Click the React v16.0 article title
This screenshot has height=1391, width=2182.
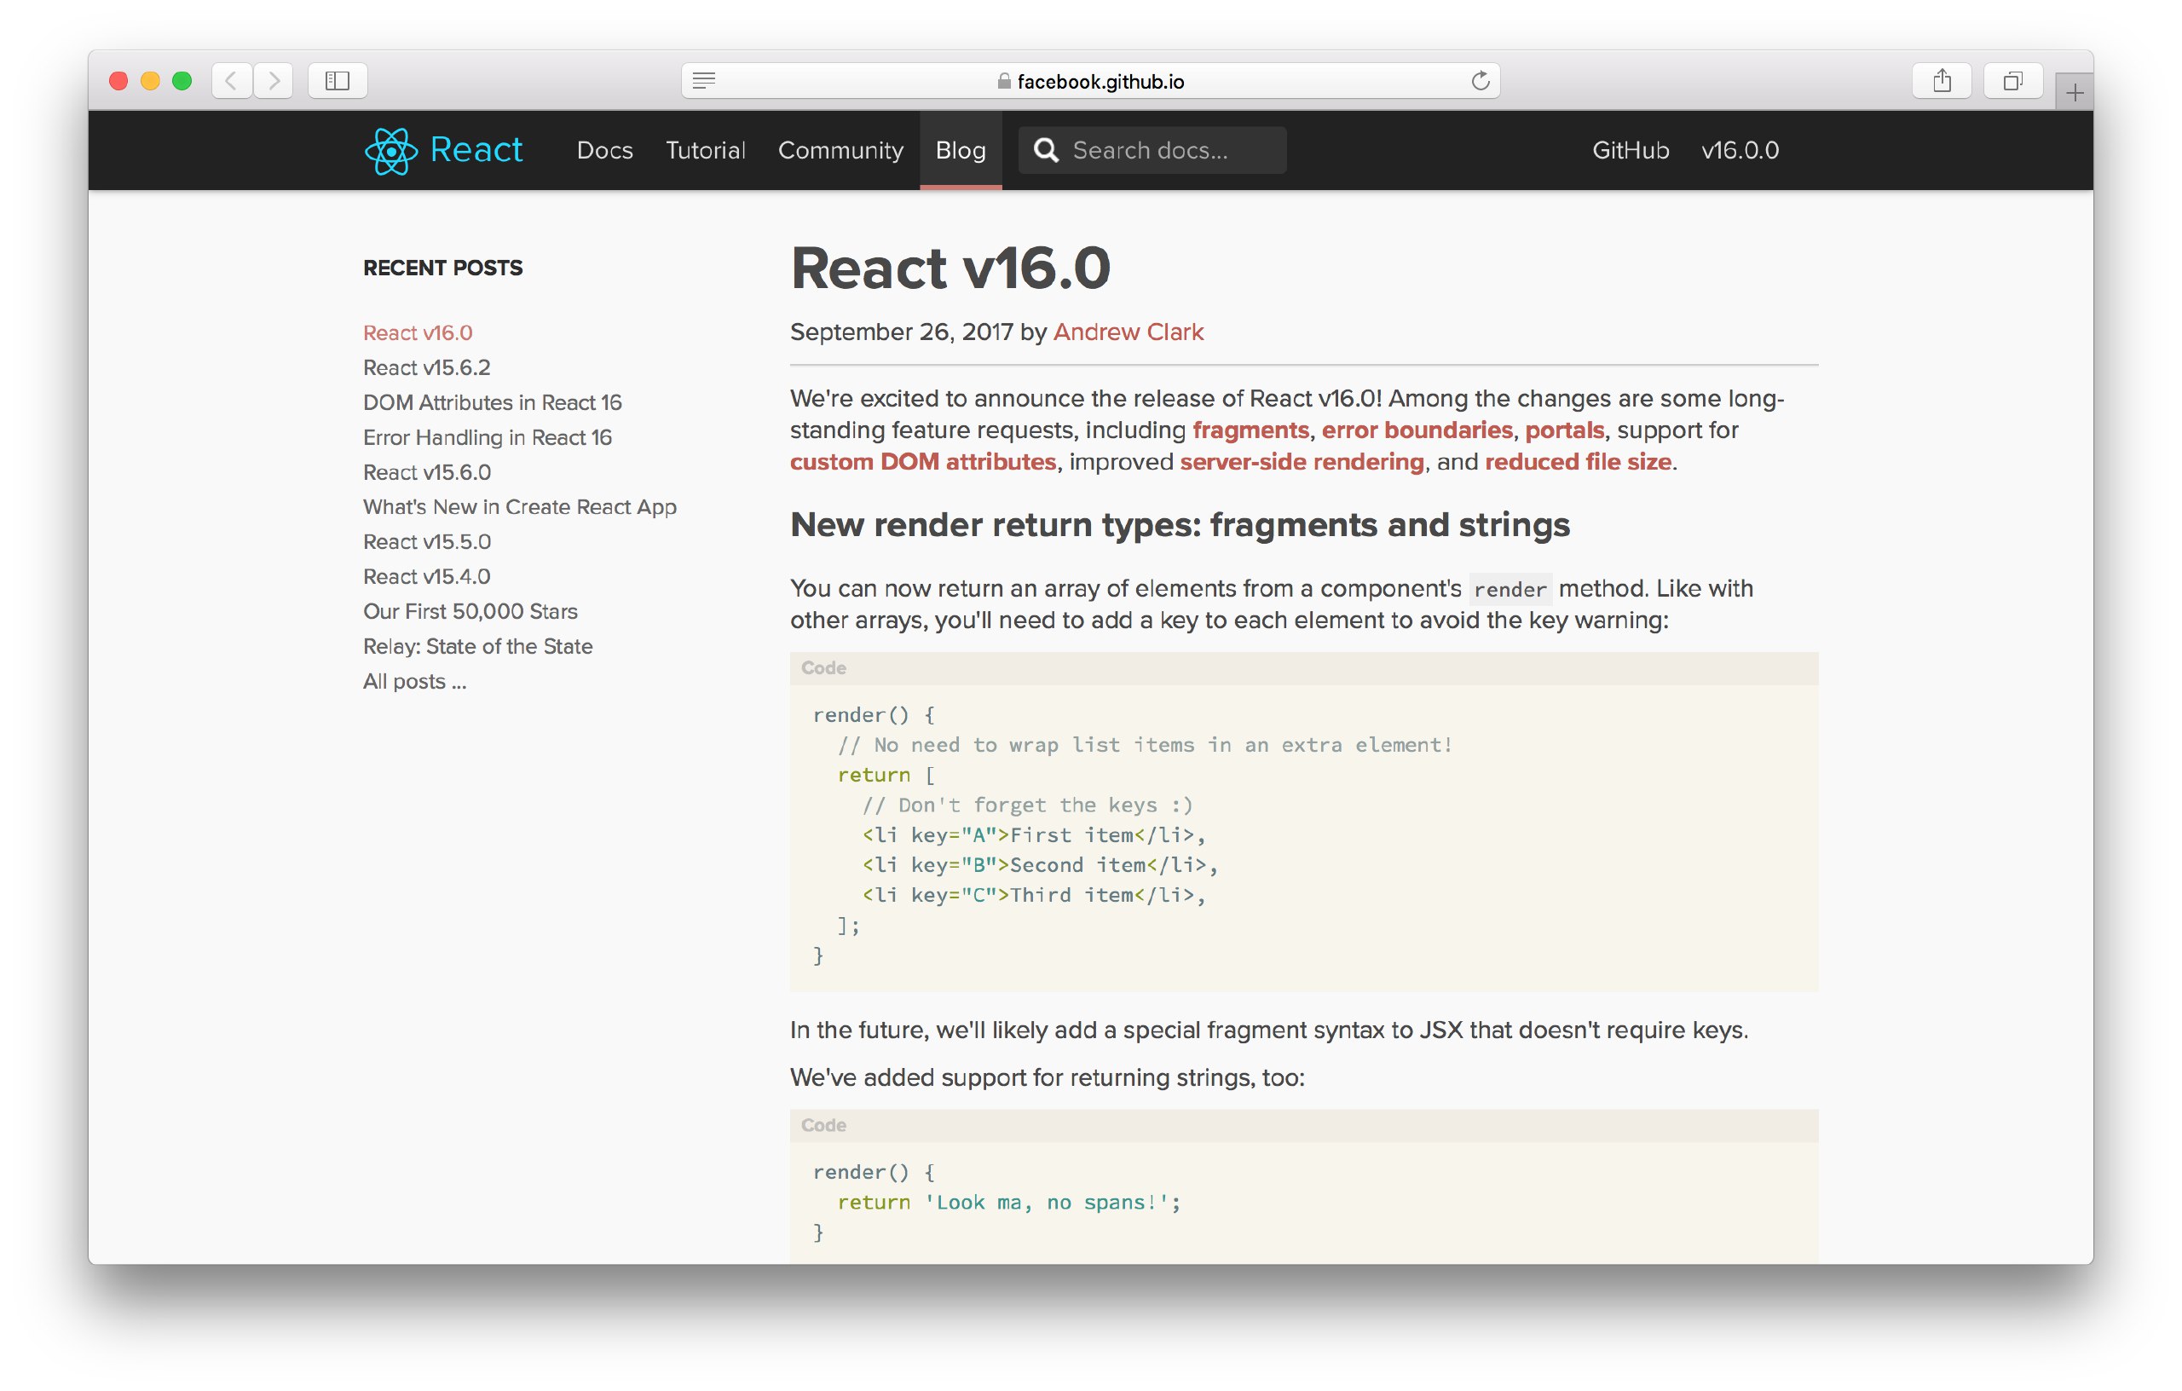coord(950,268)
